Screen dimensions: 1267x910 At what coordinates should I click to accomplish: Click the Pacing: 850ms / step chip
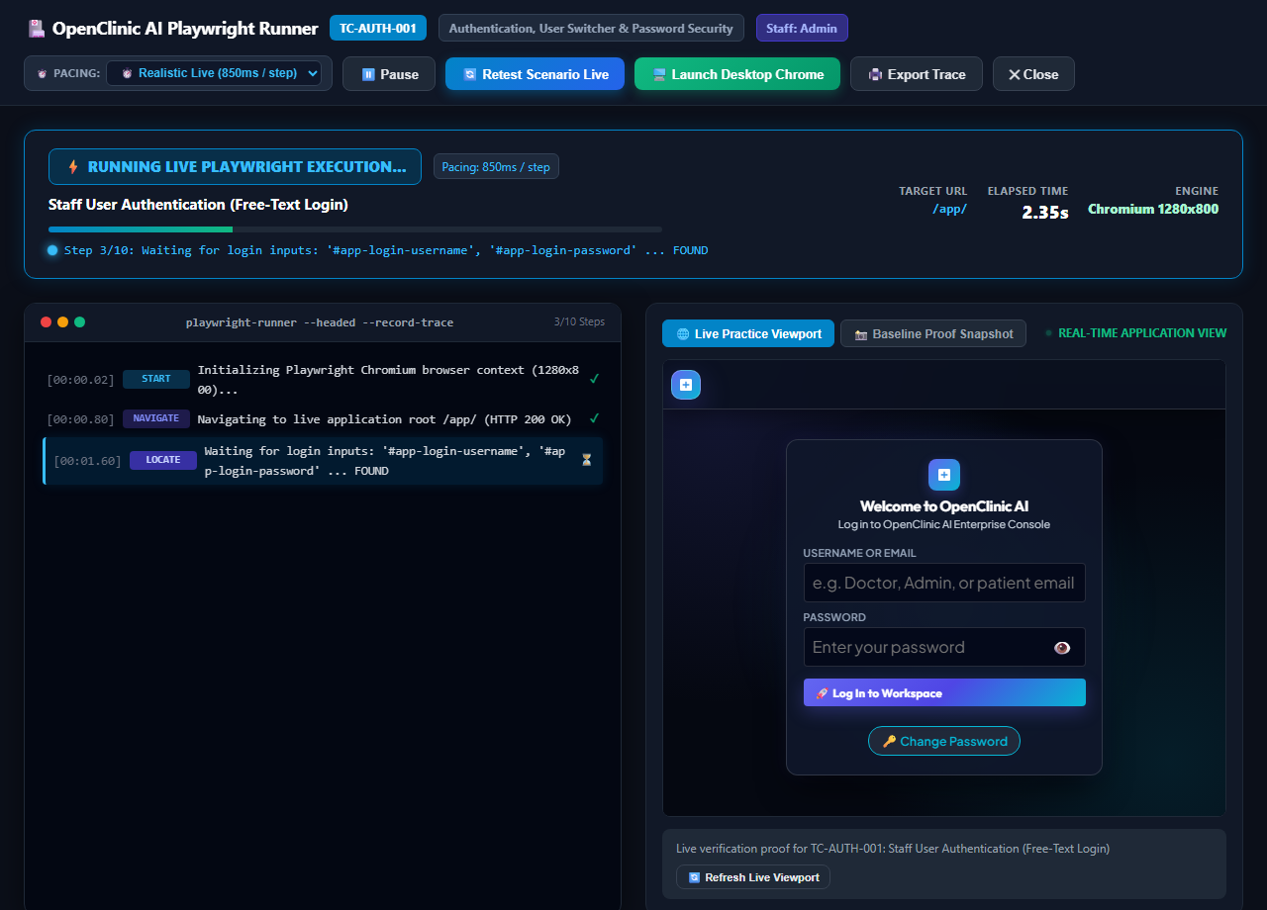pos(496,166)
